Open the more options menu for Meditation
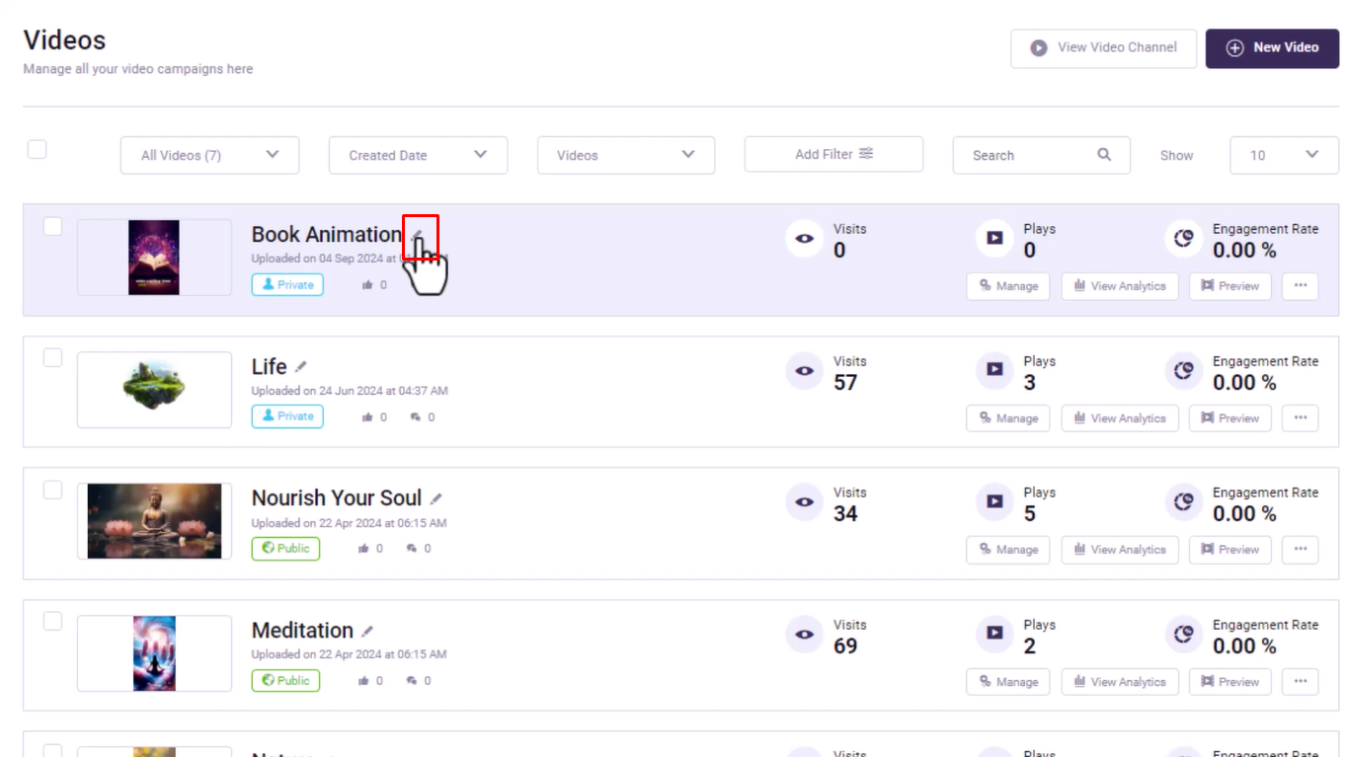This screenshot has width=1348, height=757. (x=1300, y=682)
